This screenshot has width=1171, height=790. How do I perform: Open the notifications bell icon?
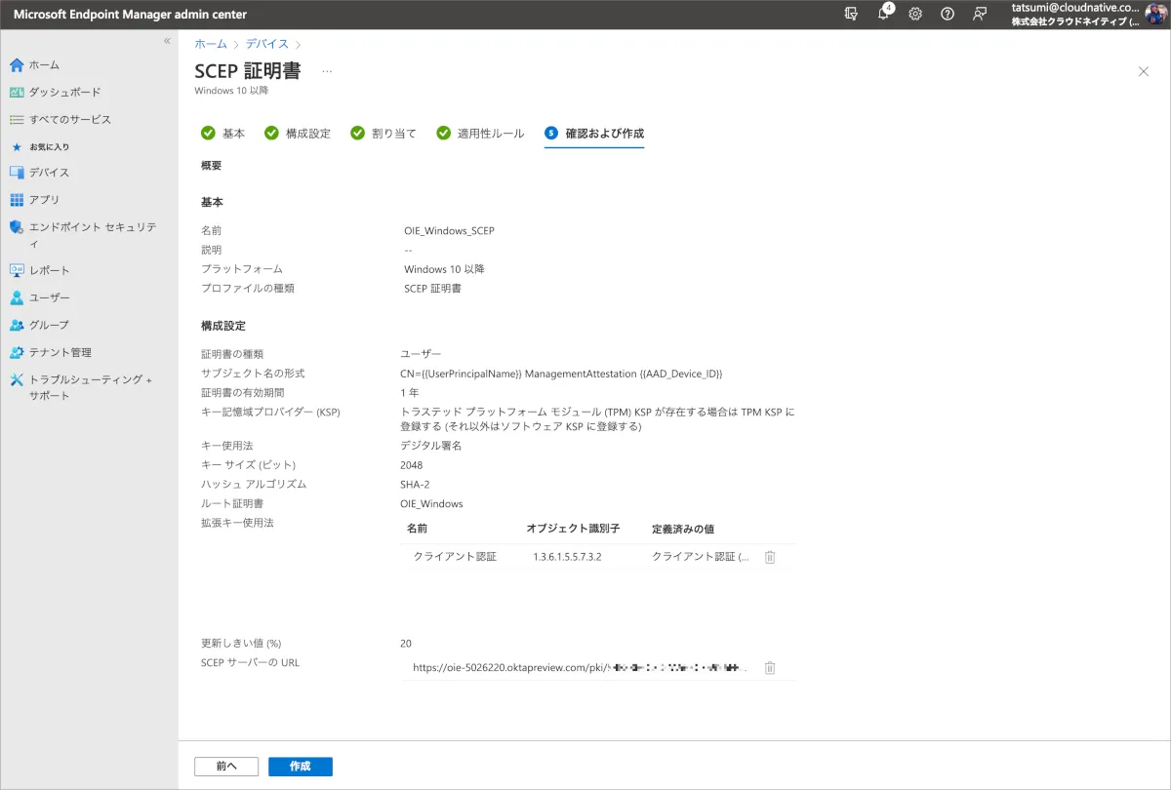(884, 15)
